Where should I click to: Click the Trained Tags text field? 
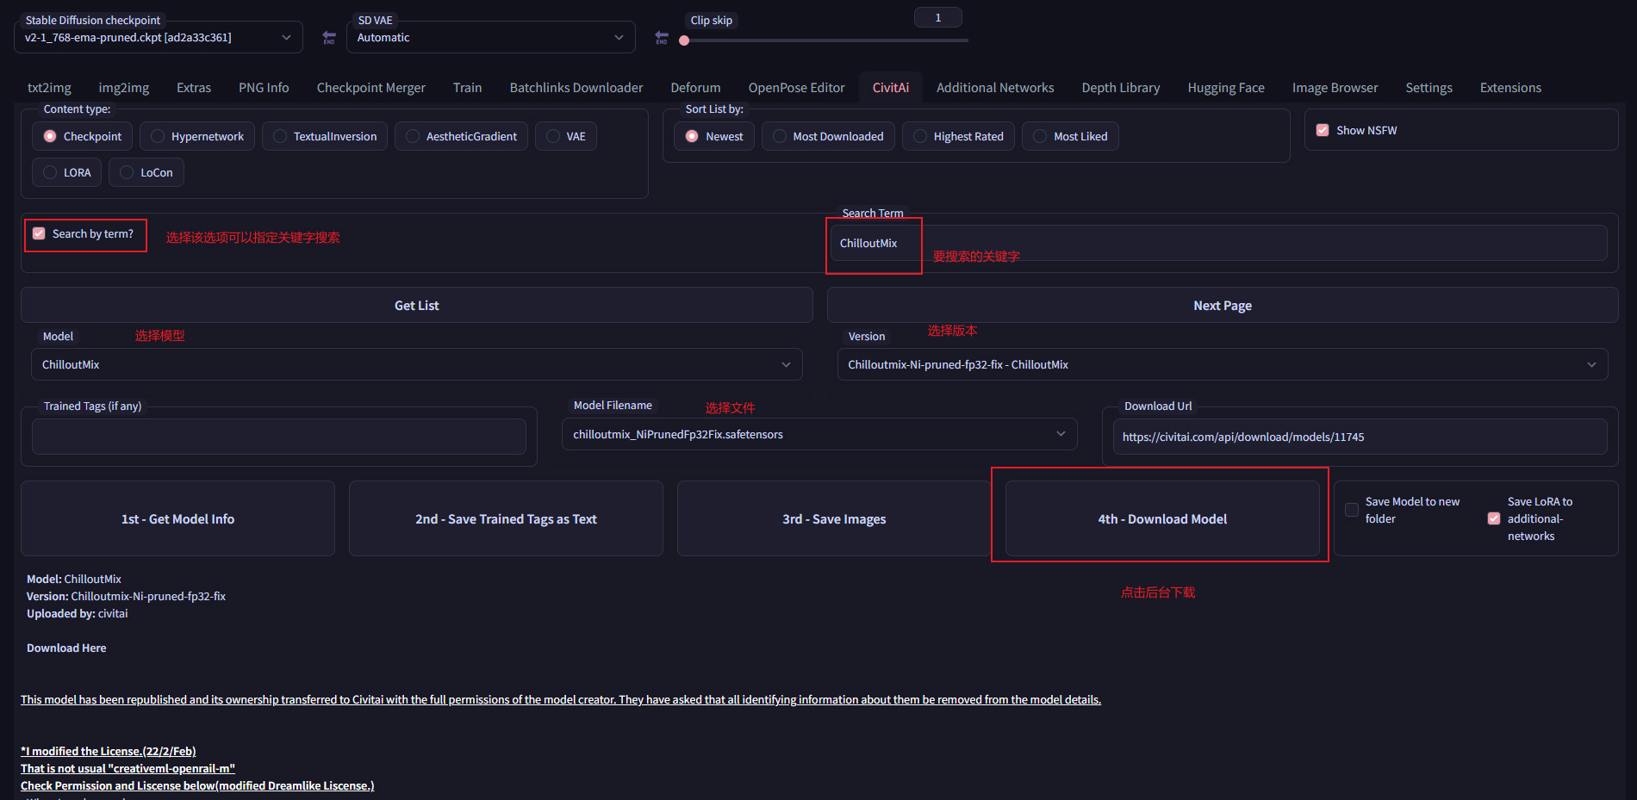coord(279,437)
